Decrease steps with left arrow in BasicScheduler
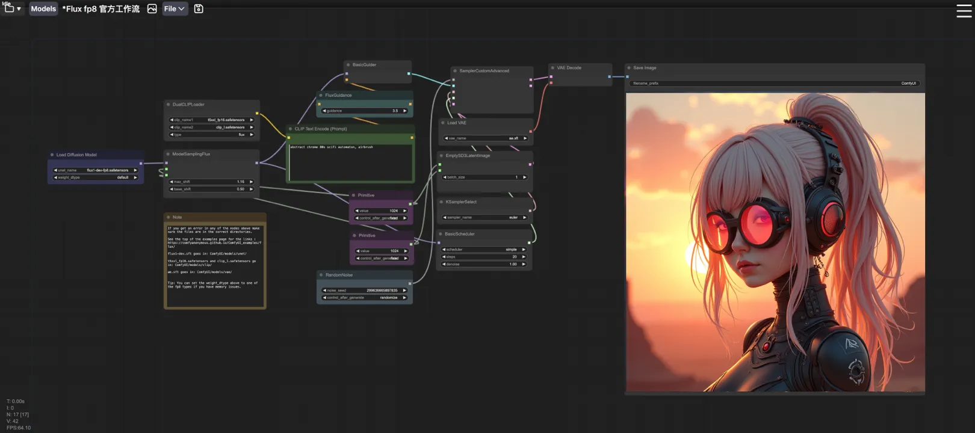This screenshot has height=433, width=975. point(444,257)
